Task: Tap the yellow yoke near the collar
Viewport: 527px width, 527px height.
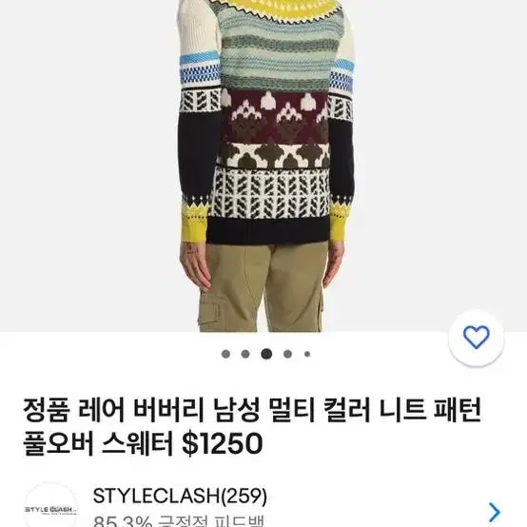Action: tap(279, 8)
